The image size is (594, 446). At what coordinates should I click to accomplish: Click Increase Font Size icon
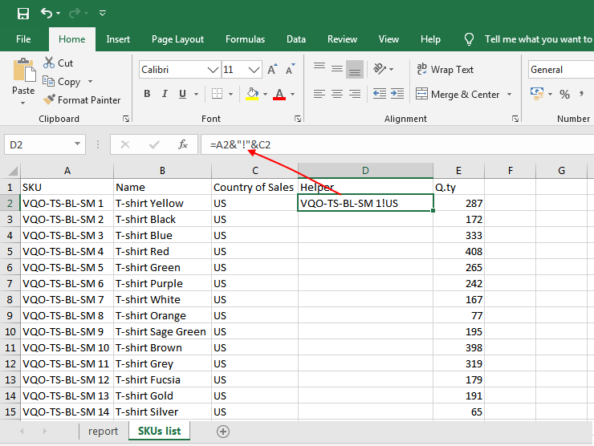click(271, 70)
